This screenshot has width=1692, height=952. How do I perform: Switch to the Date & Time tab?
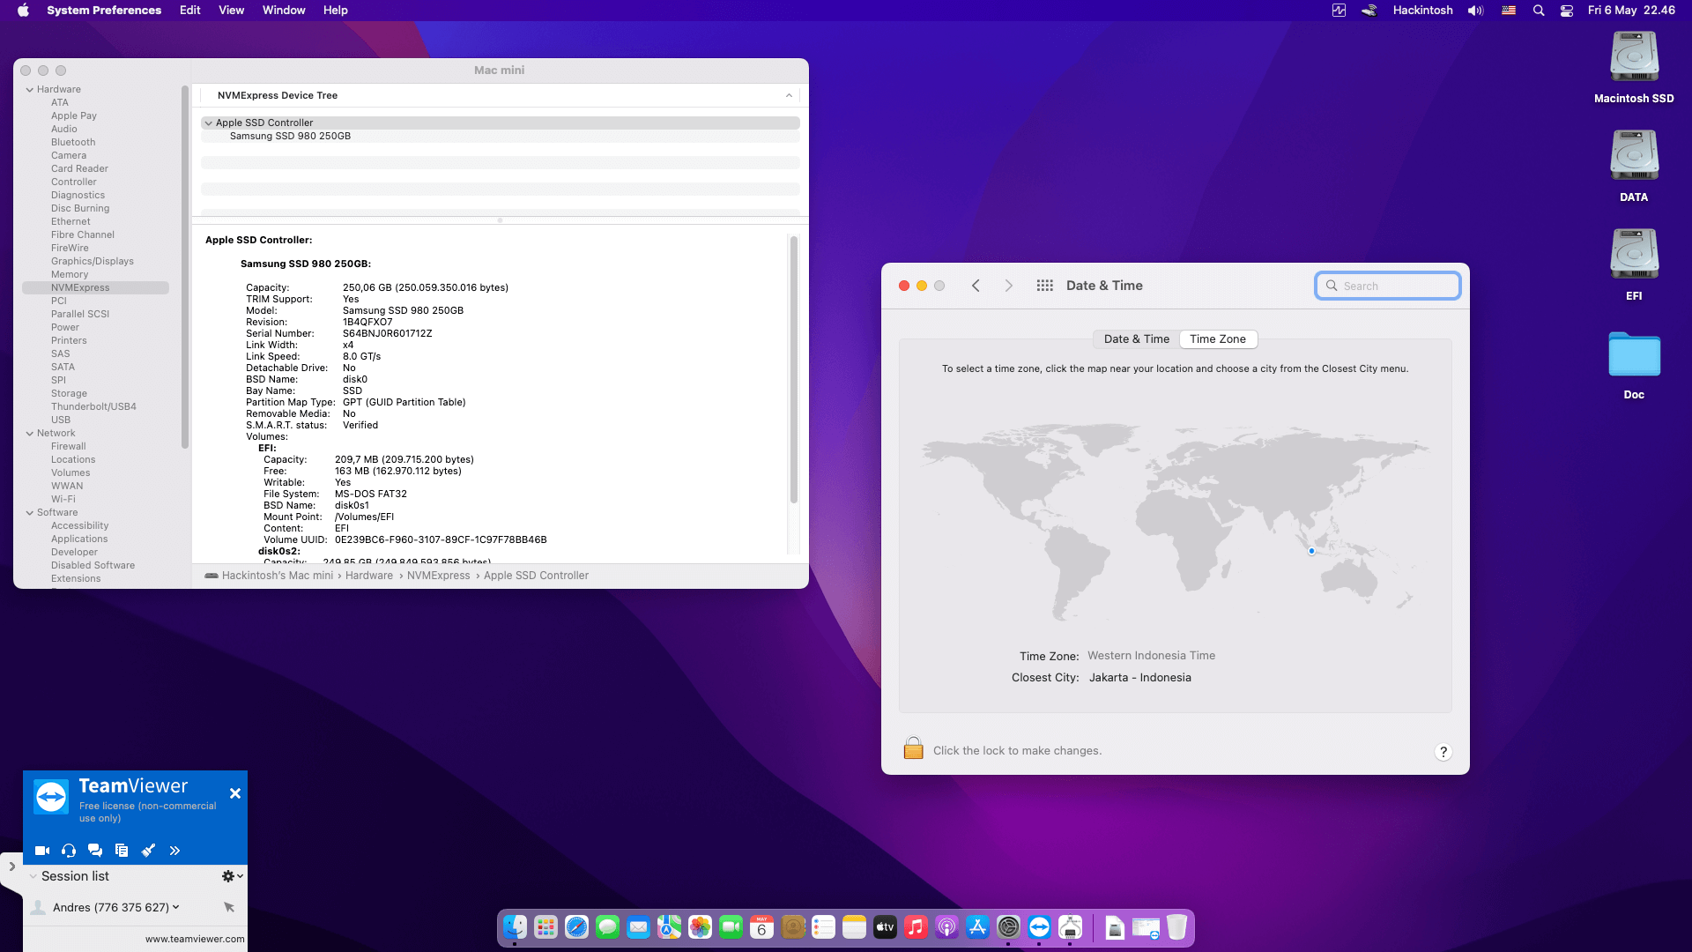(x=1136, y=339)
